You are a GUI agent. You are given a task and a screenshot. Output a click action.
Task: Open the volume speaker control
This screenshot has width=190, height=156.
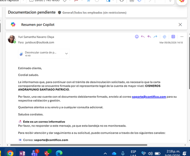pos(150,153)
